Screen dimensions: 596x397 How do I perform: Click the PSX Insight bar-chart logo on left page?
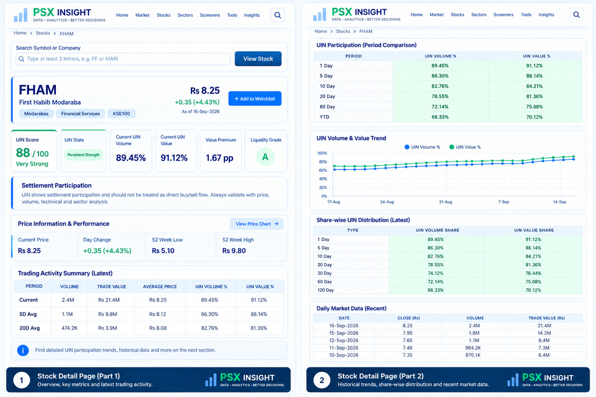click(x=20, y=15)
